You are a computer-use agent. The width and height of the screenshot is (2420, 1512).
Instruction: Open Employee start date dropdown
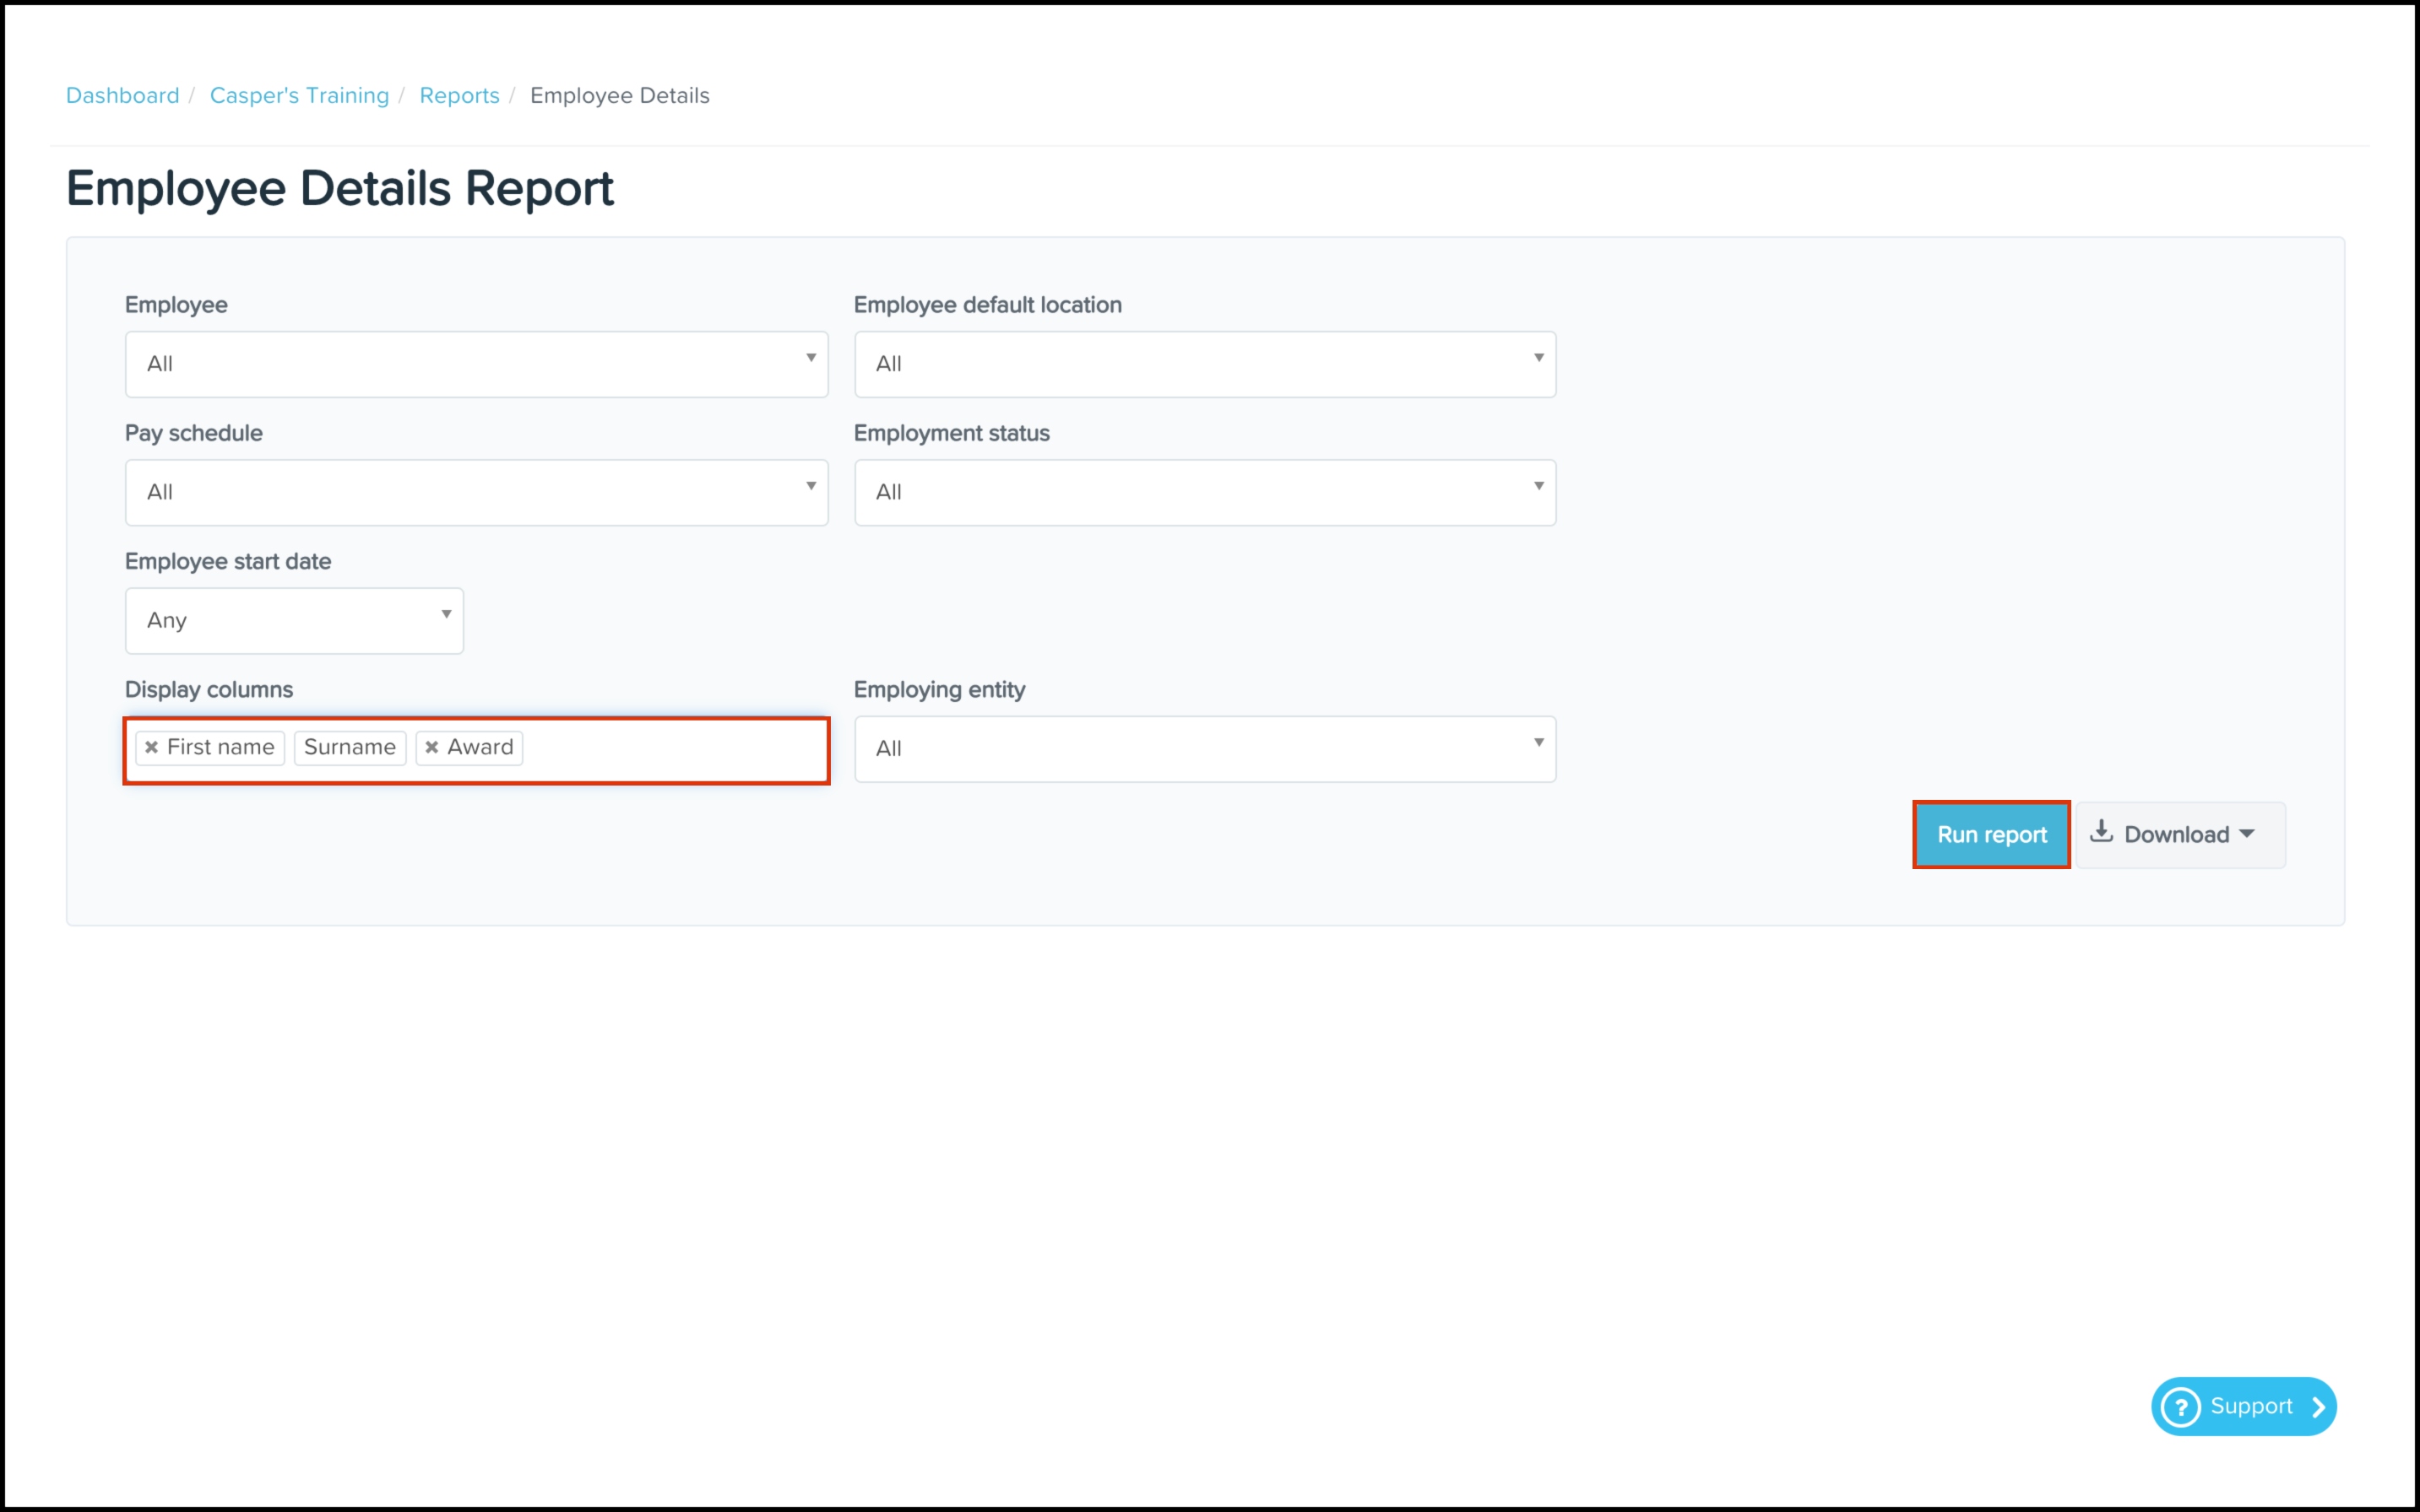[294, 620]
